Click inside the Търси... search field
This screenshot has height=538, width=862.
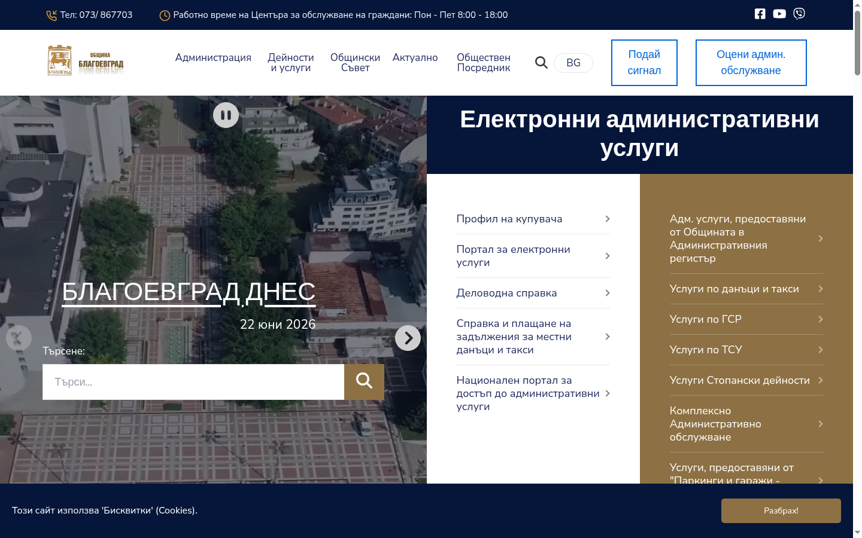pos(193,382)
